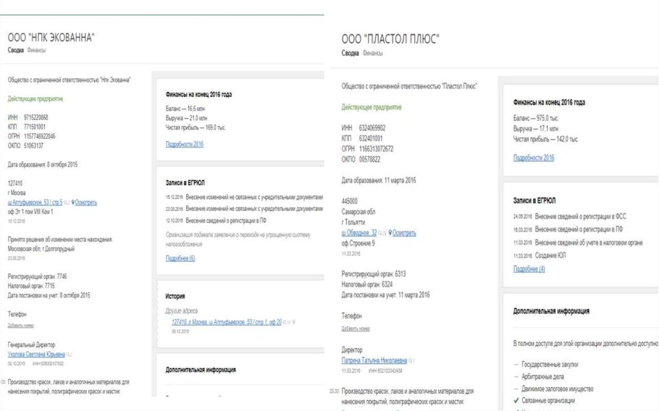Expand ЕГРЮЛ records via Подробнее (4)
Image resolution: width=659 pixels, height=411 pixels.
(529, 269)
